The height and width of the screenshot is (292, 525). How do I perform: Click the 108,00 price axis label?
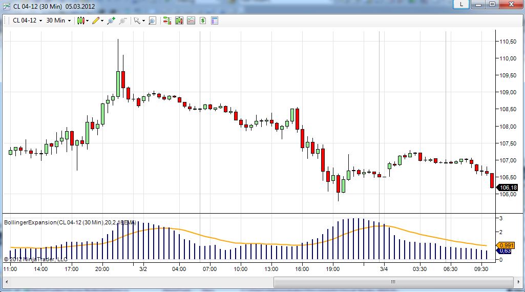508,127
